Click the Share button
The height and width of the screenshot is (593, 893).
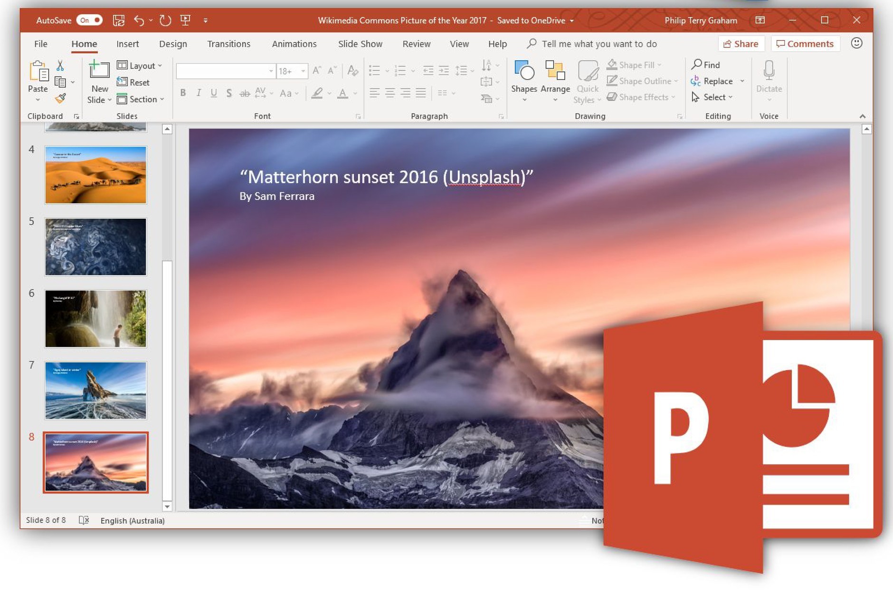[741, 44]
